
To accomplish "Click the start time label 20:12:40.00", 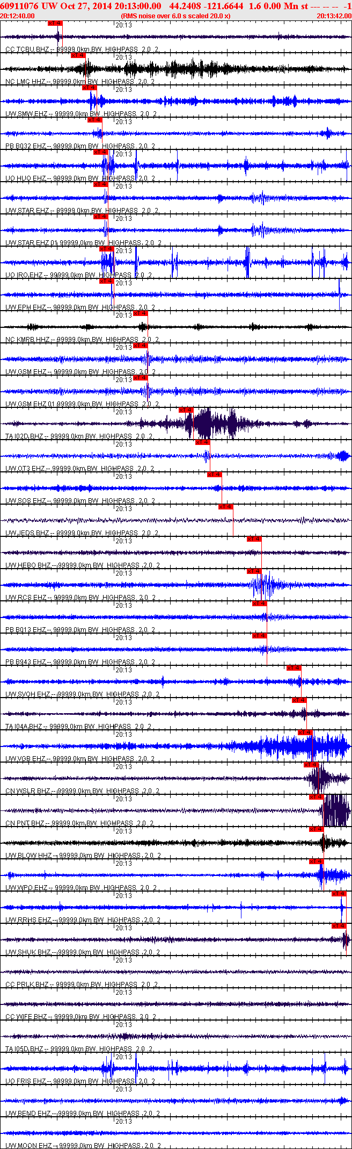I will click(x=17, y=16).
